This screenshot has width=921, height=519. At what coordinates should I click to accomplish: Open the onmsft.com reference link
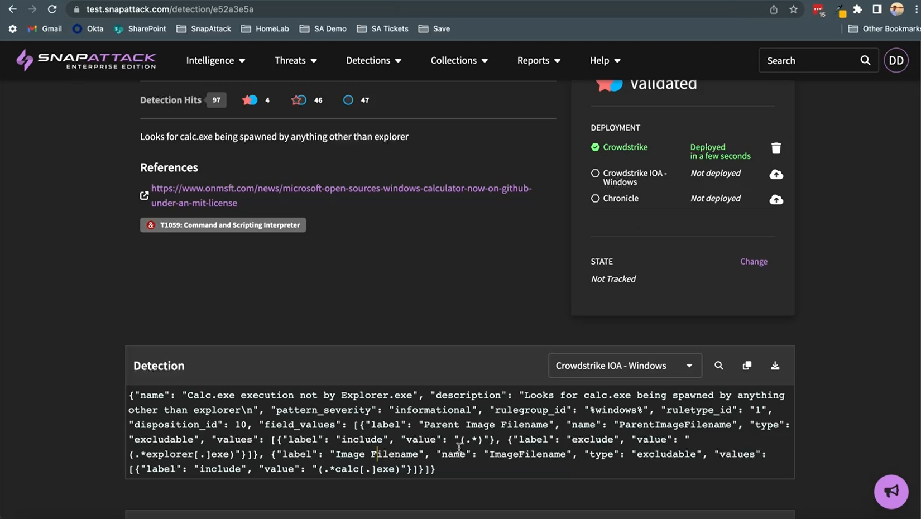tap(341, 195)
